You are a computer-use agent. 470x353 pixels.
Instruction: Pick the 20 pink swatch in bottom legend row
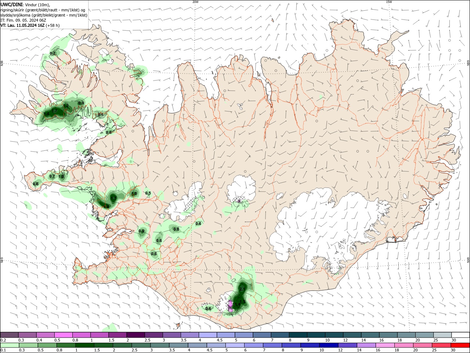click(x=423, y=345)
